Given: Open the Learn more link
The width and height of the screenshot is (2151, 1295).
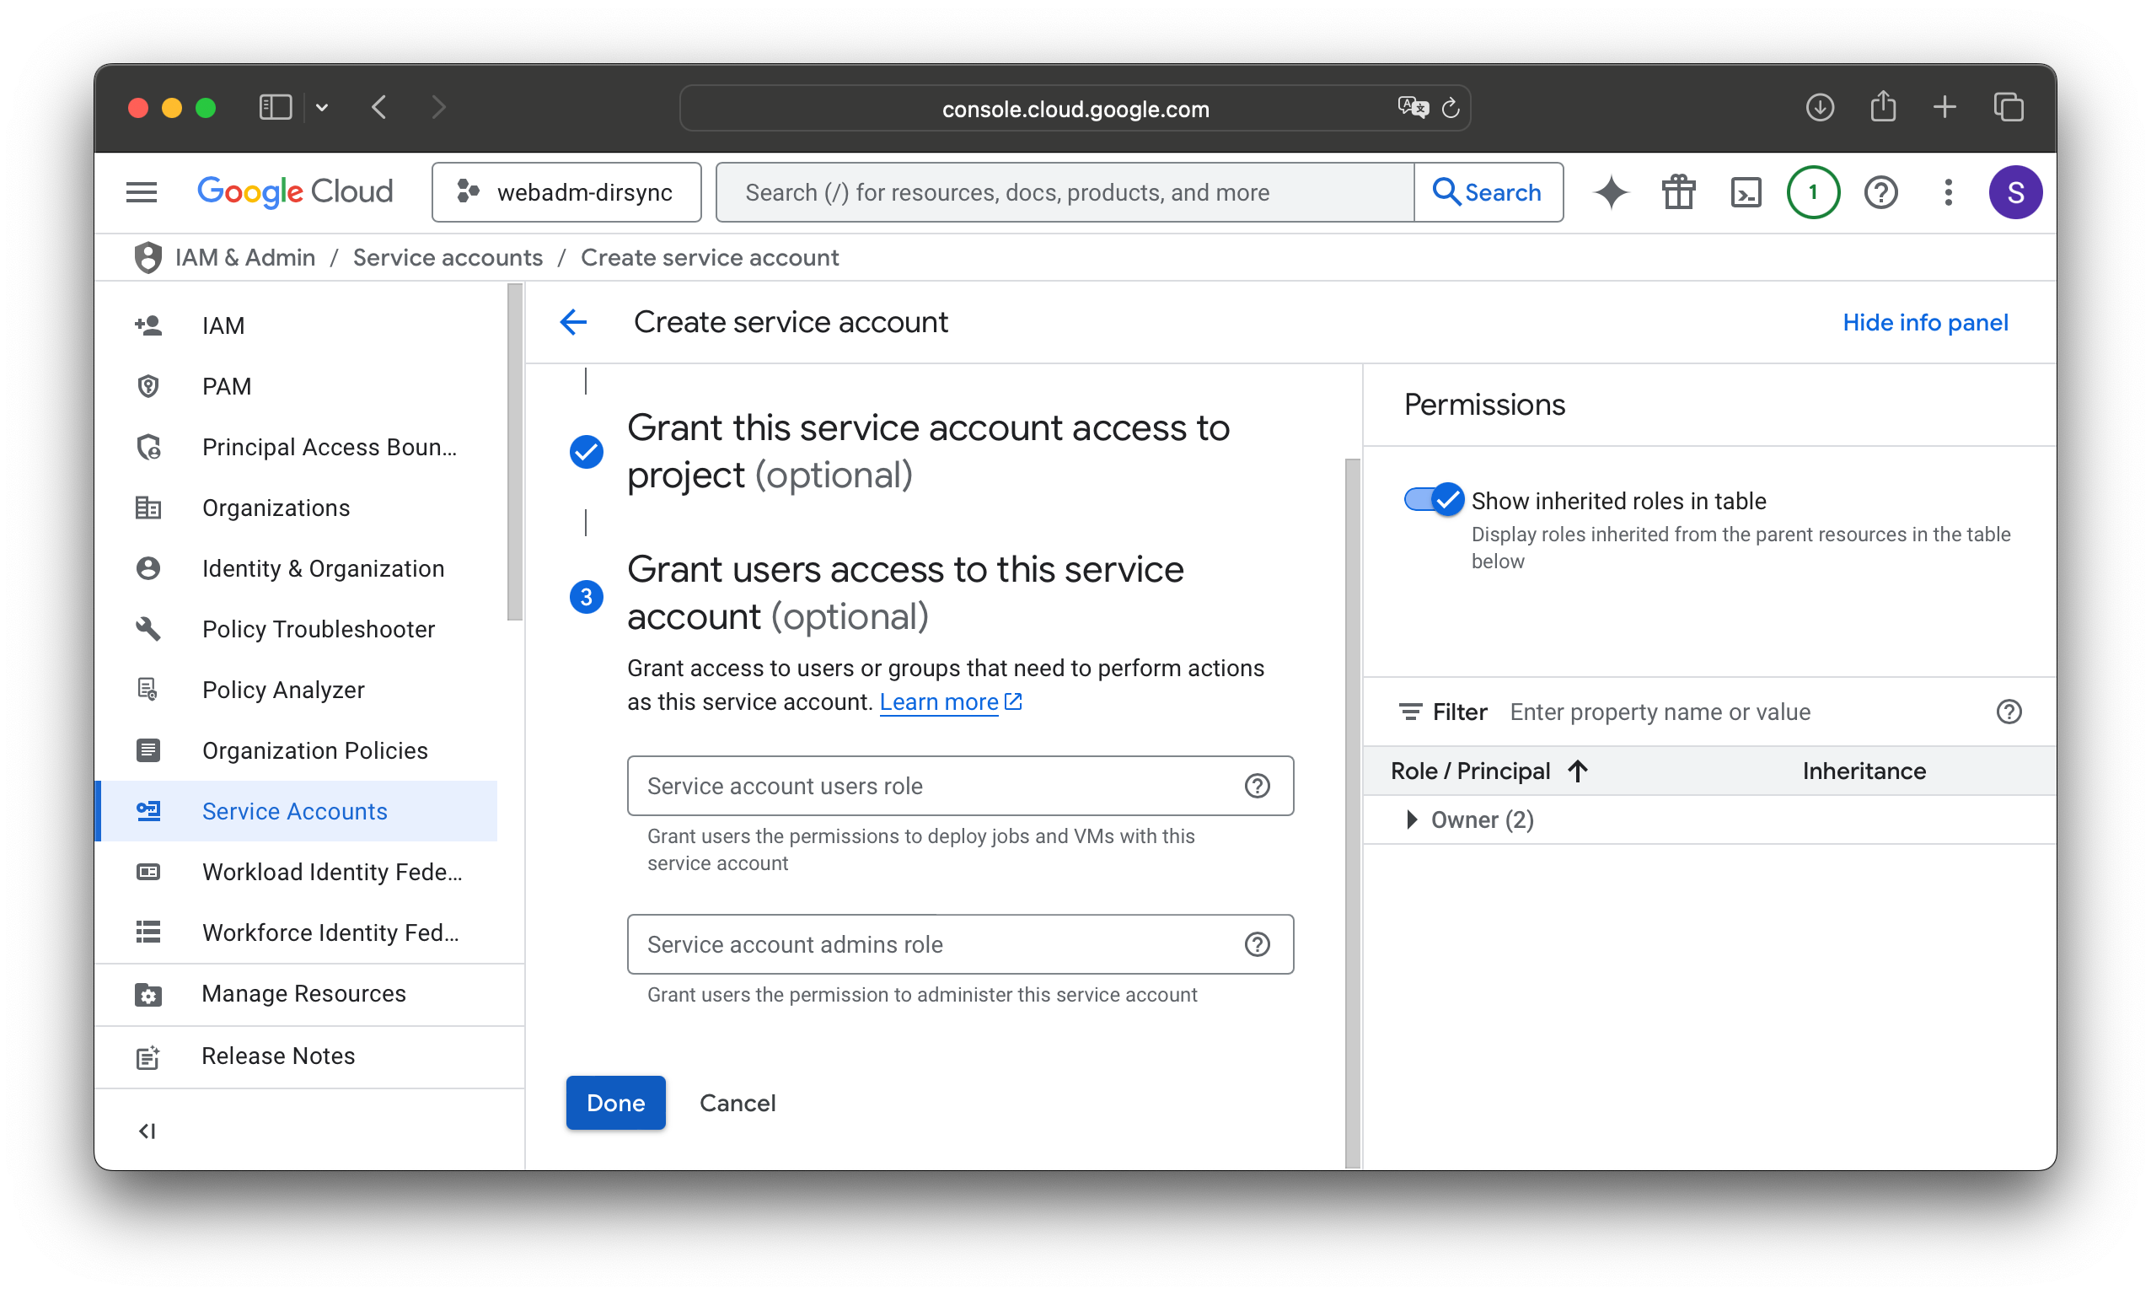Looking at the screenshot, I should pos(939,702).
